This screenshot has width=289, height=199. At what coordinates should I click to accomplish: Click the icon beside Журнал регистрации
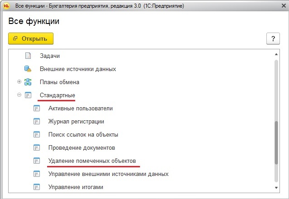pos(37,122)
